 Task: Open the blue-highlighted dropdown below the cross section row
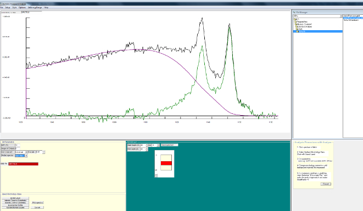26,156
